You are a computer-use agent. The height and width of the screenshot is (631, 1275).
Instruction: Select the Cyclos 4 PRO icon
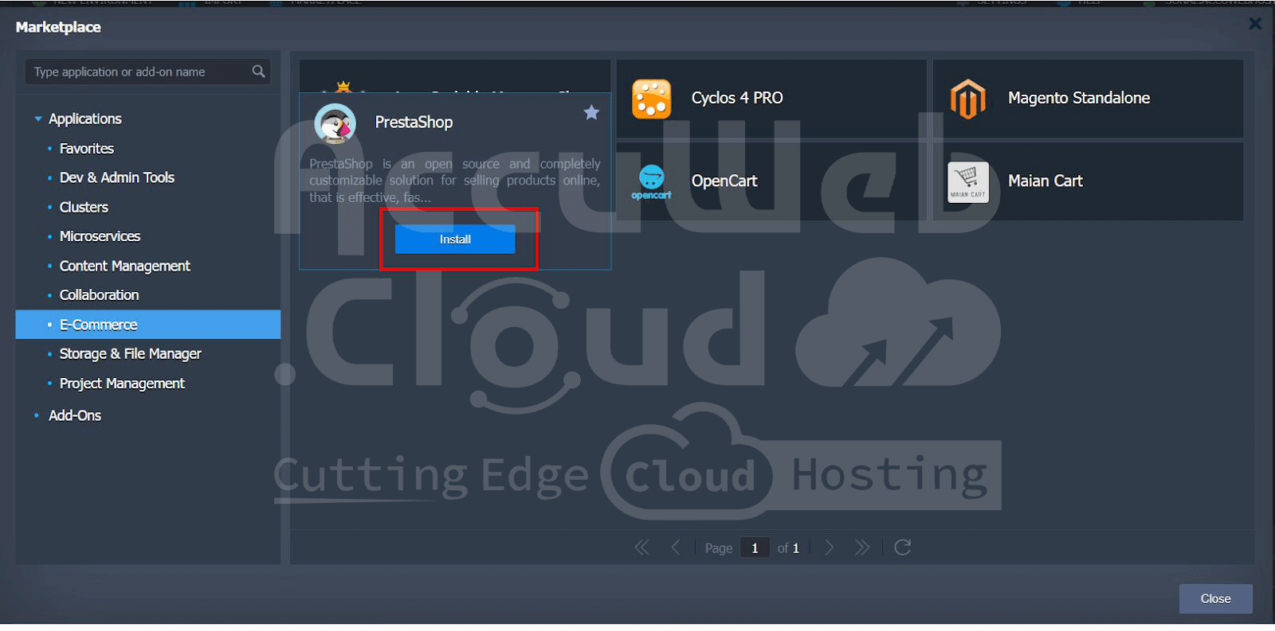pos(651,99)
